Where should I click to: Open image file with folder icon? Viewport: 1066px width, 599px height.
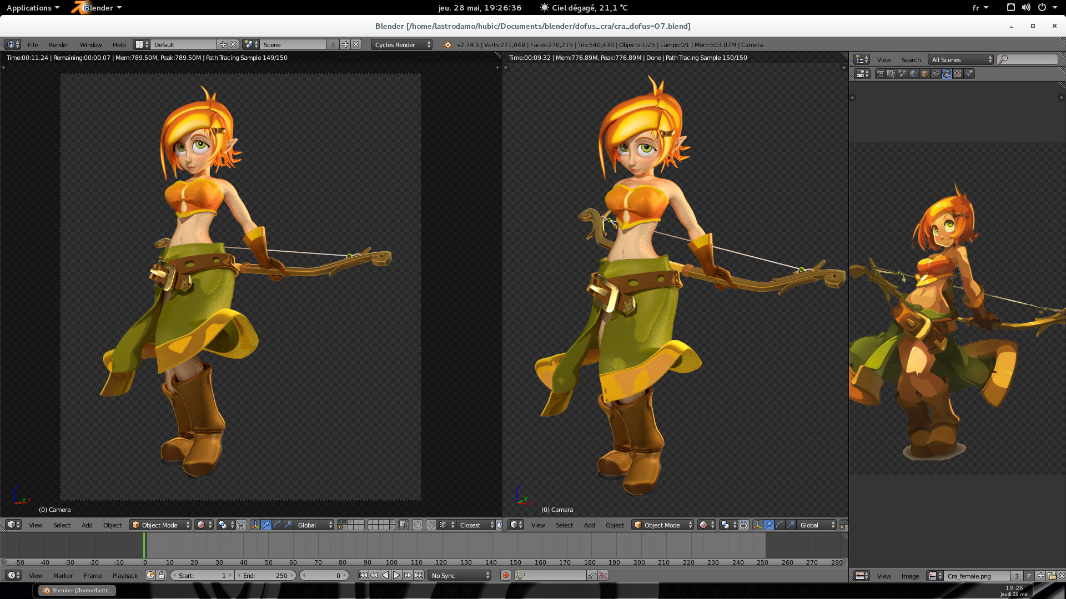(1052, 576)
